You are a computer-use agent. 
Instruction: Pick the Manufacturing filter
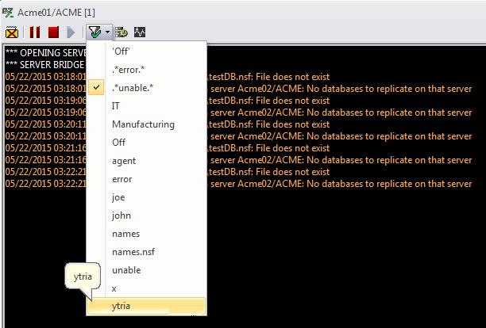pos(143,124)
